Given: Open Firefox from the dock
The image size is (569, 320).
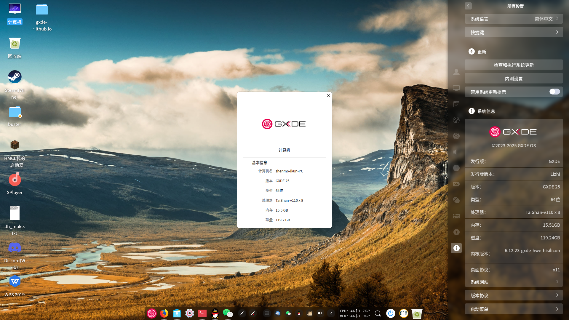Looking at the screenshot, I should coord(164,313).
